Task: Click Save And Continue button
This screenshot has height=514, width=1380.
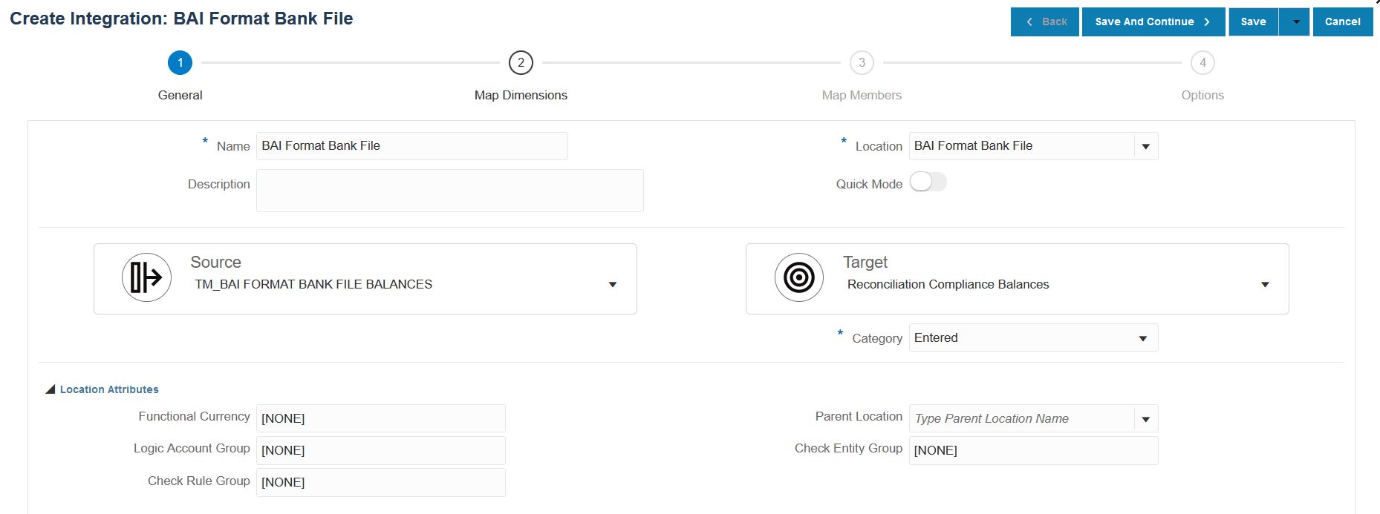Action: 1153,22
